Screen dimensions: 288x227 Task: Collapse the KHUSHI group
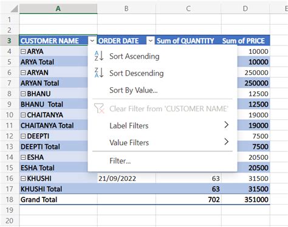[x=23, y=179]
